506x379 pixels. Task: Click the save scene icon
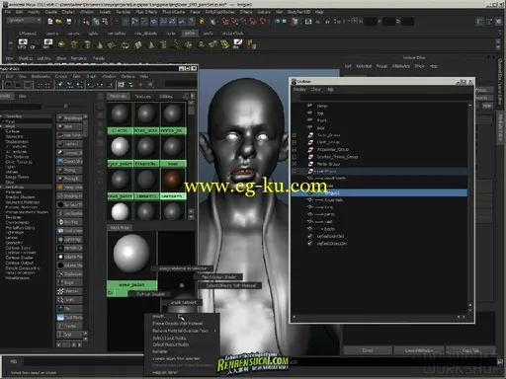[x=69, y=22]
